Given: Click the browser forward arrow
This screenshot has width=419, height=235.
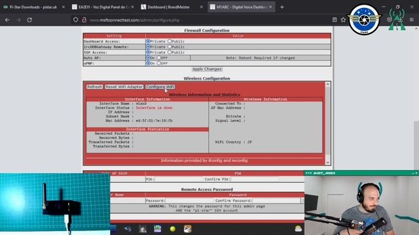Looking at the screenshot, I should [x=18, y=20].
